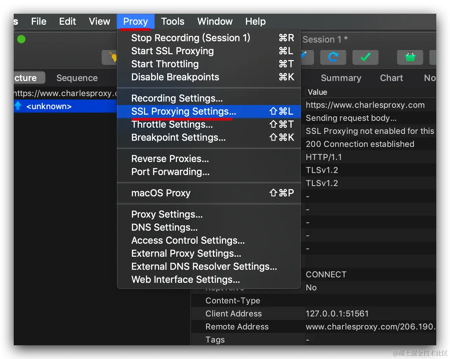Close the highlighted Proxy menu
450x359 pixels.
pyautogui.click(x=135, y=21)
